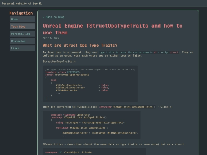Click 'template <class CPPSTRUCT>' code line
Screen dimensions: 207x155
pyautogui.click(x=63, y=72)
